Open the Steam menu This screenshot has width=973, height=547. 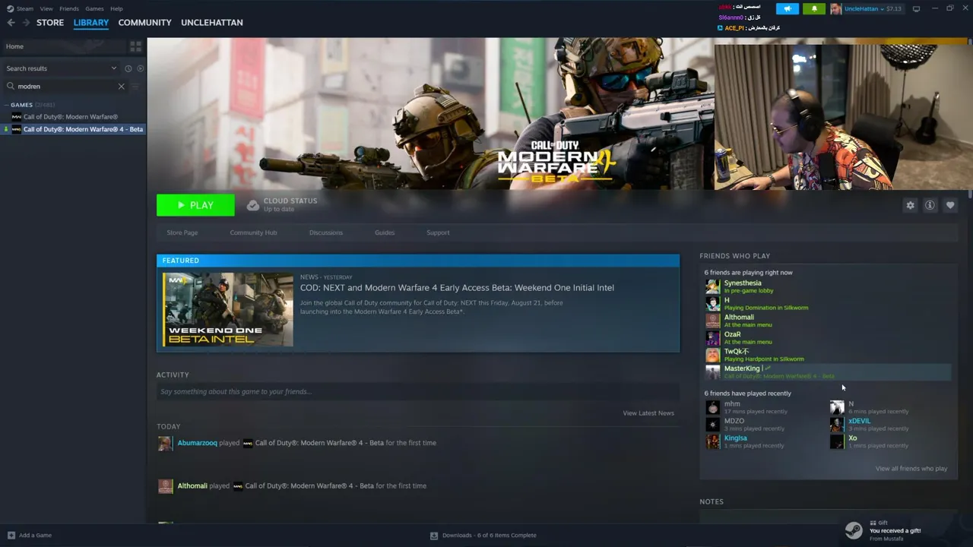(25, 9)
